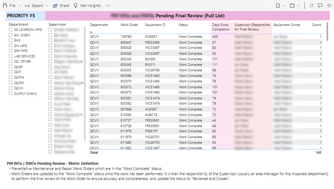Image resolution: width=334 pixels, height=189 pixels.
Task: Click the reset undo arrow icon
Action: pyautogui.click(x=268, y=6)
